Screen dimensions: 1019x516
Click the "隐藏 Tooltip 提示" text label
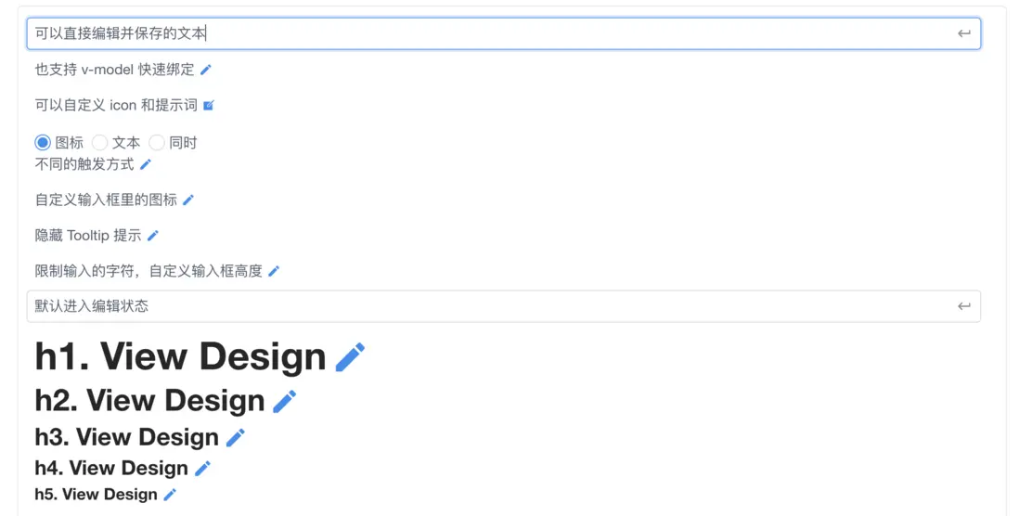click(88, 236)
